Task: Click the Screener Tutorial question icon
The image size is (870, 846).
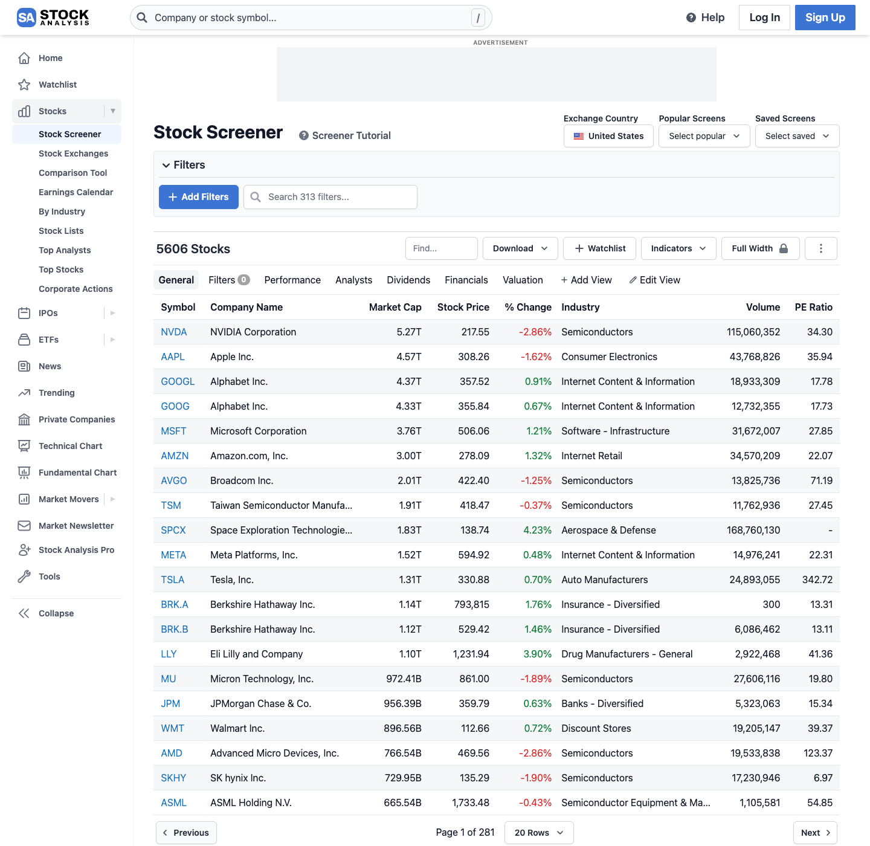Action: [x=304, y=135]
